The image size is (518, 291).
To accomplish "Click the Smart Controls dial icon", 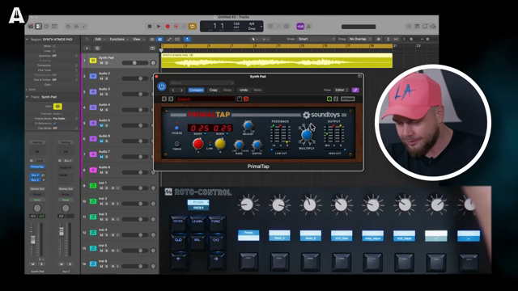I will pos(68,27).
